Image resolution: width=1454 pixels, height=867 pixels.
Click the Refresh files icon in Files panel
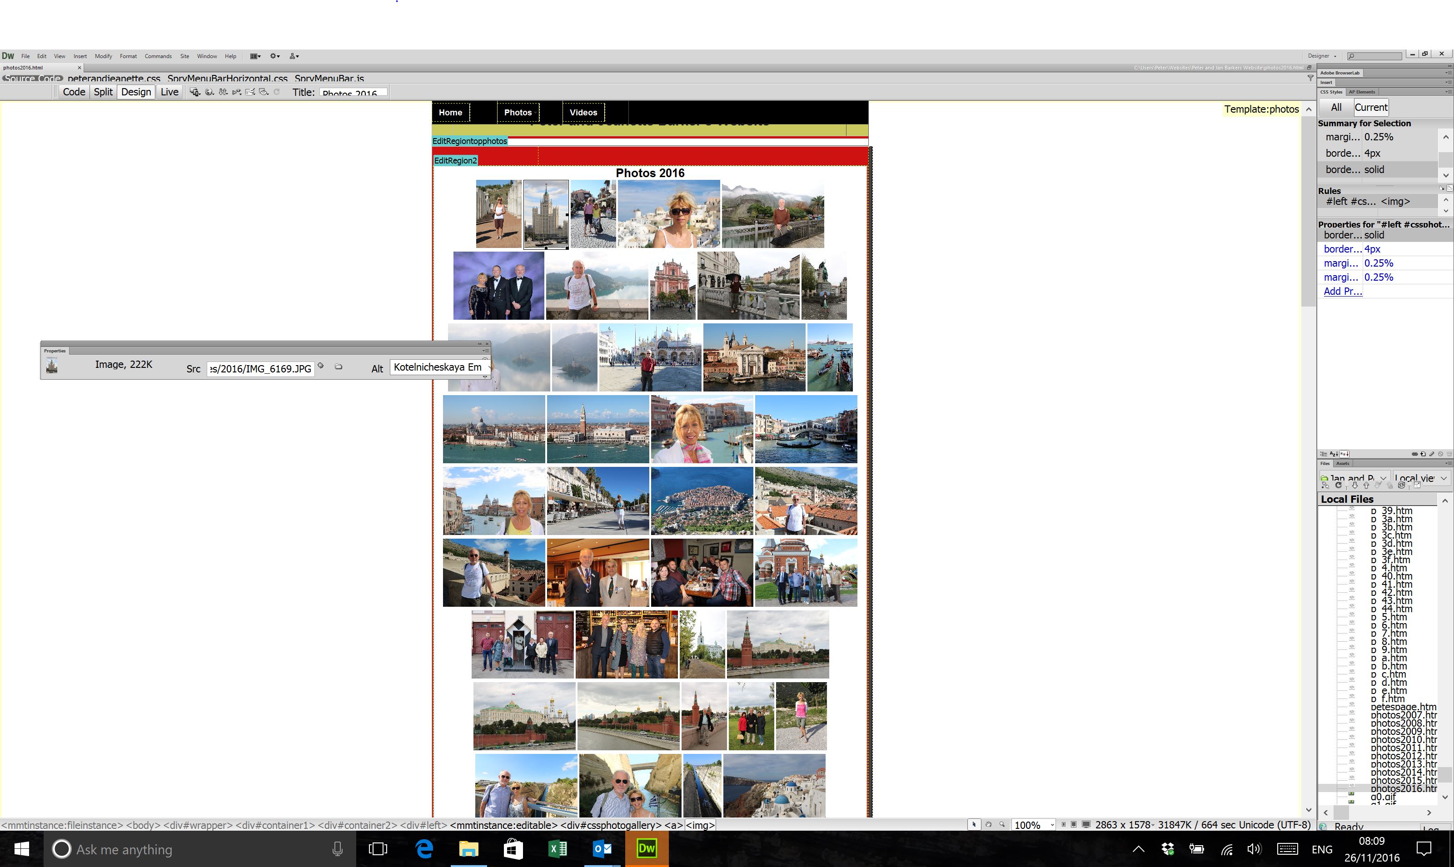1338,486
